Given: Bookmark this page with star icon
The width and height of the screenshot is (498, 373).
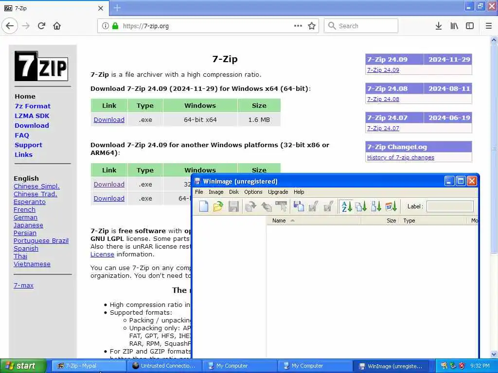Looking at the screenshot, I should click(312, 26).
